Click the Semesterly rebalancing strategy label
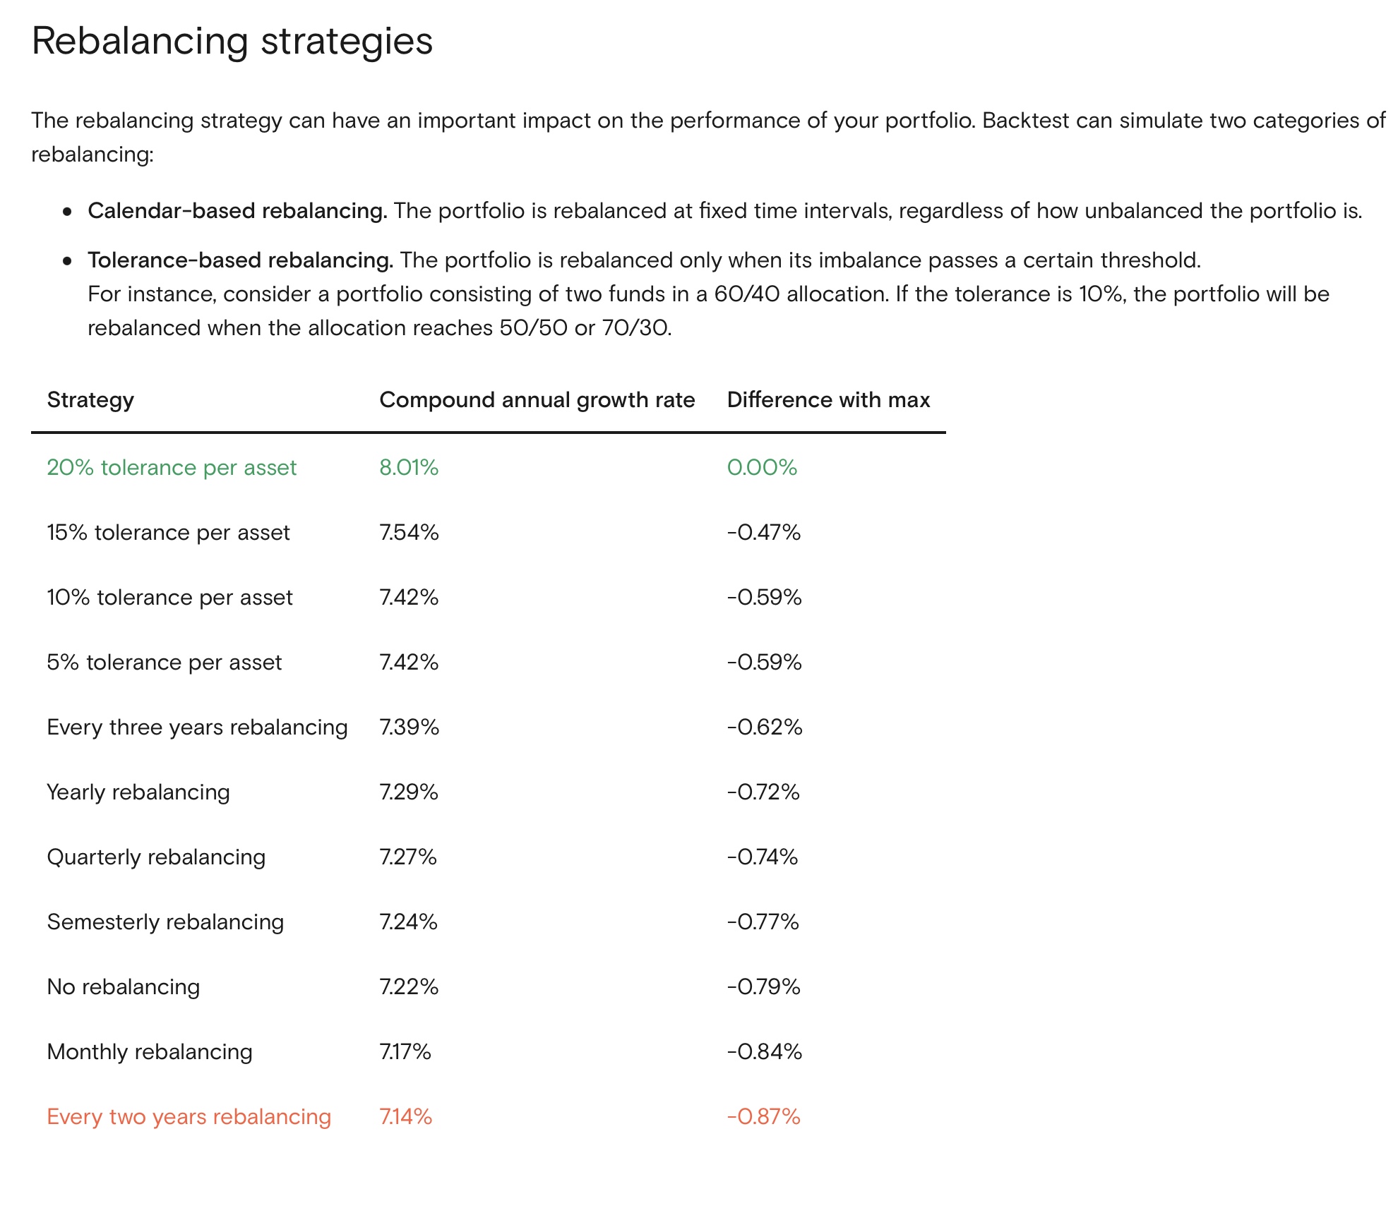This screenshot has width=1398, height=1232. point(165,922)
